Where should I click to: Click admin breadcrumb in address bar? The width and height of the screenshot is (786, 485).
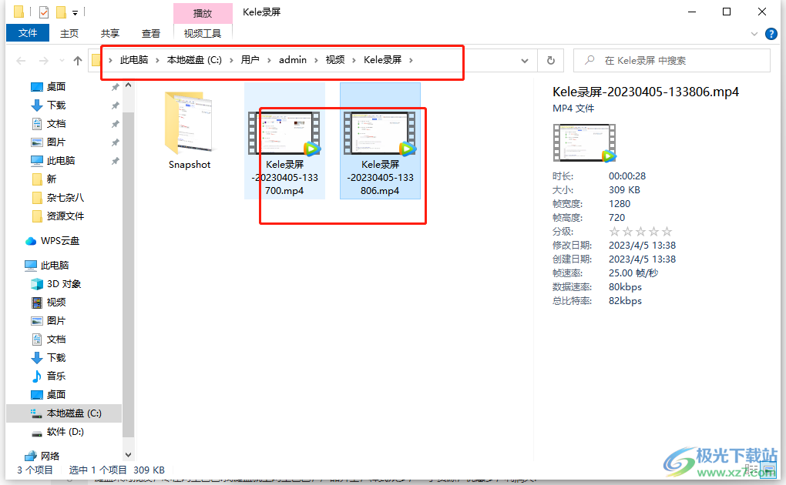[x=293, y=60]
